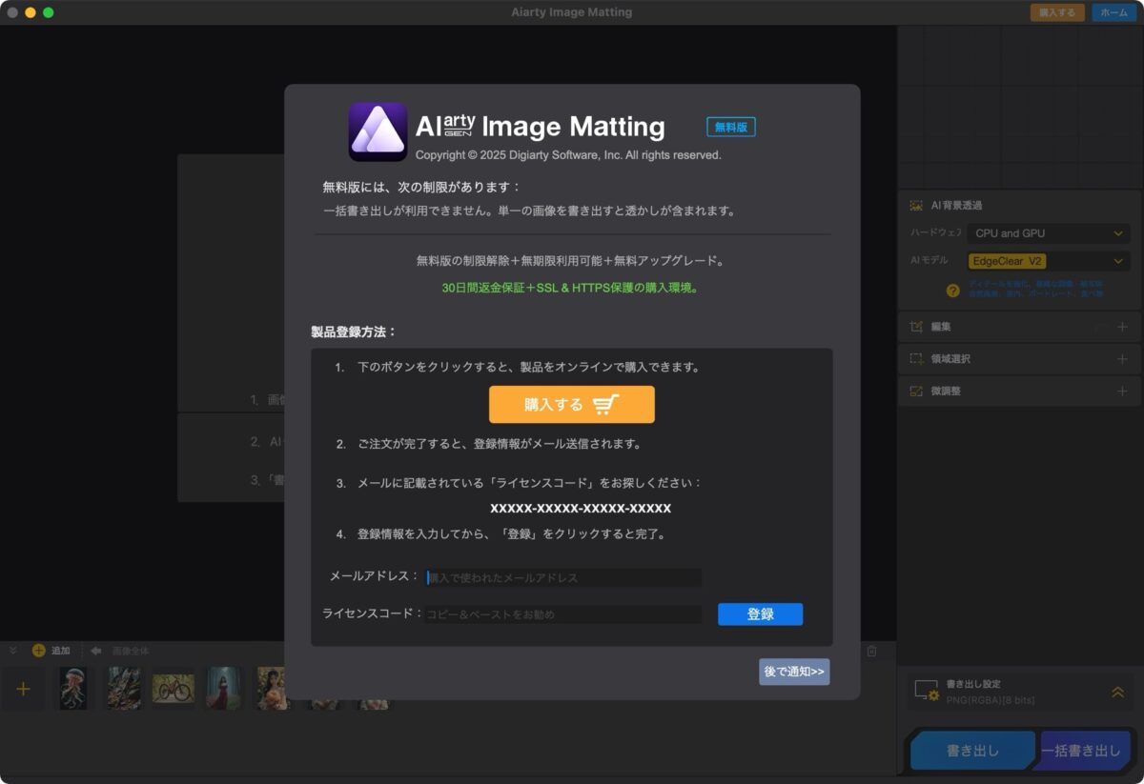Expand the 微調整 panel with plus
The height and width of the screenshot is (784, 1144).
[1122, 391]
